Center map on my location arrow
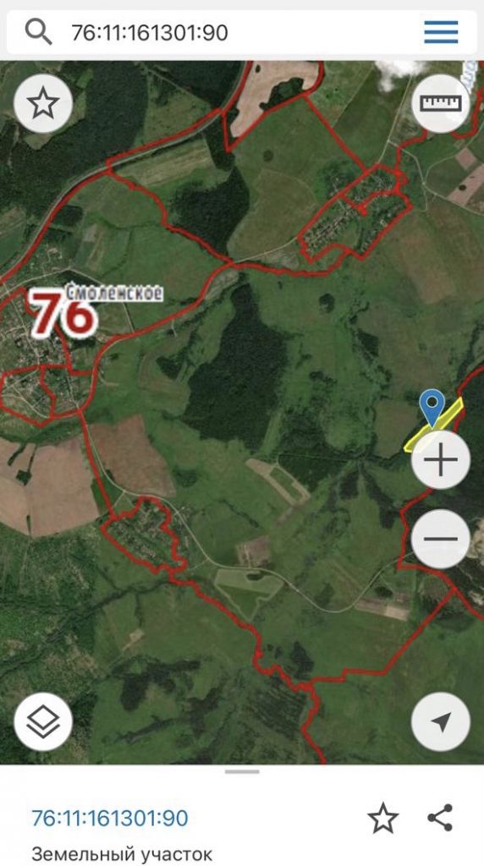This screenshot has width=484, height=866. click(x=440, y=721)
